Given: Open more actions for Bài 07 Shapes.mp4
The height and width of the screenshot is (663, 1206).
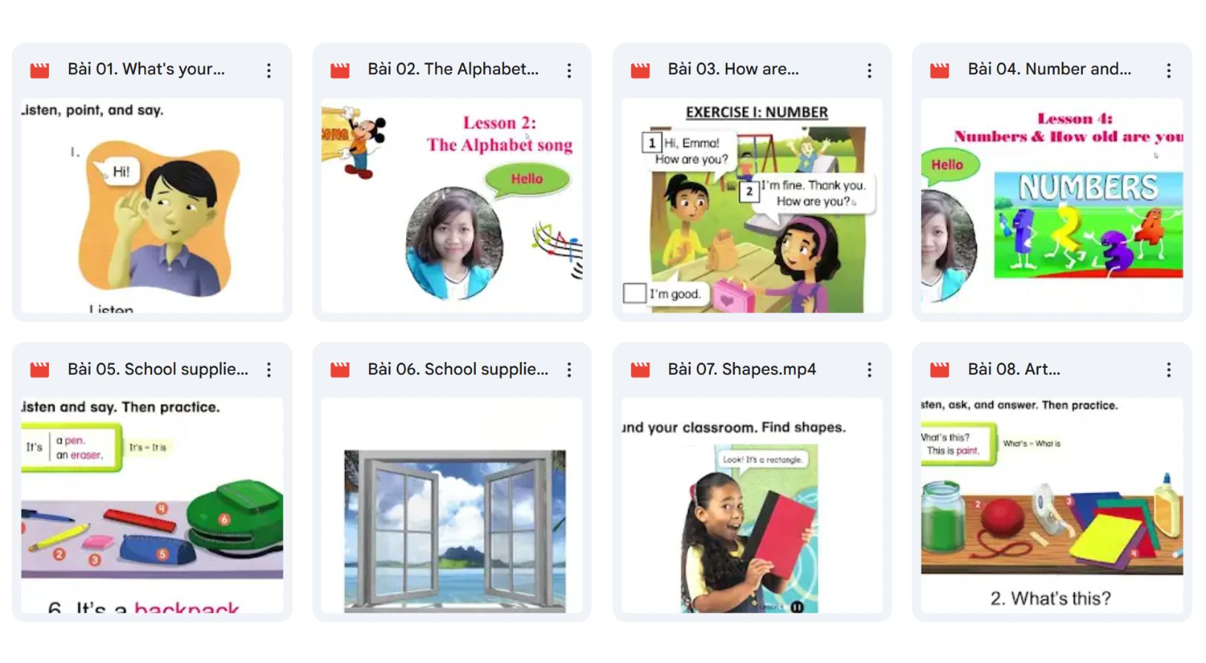Looking at the screenshot, I should (x=869, y=370).
